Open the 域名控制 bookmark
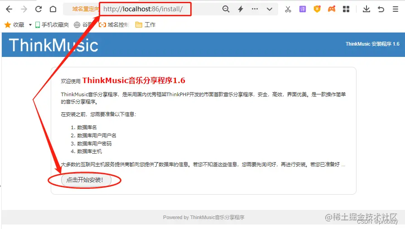 click(x=114, y=25)
